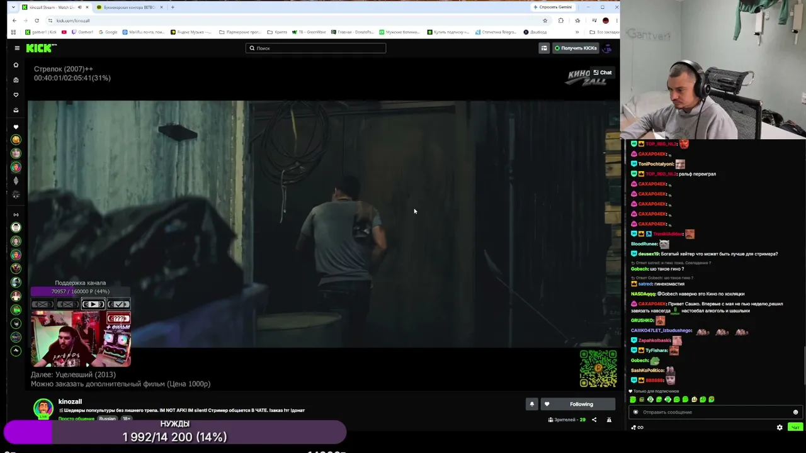This screenshot has height=453, width=806.
Task: Expand the hidden bookmarks chevron
Action: pyautogui.click(x=577, y=32)
